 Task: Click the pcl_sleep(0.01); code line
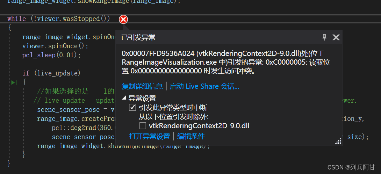point(51,55)
